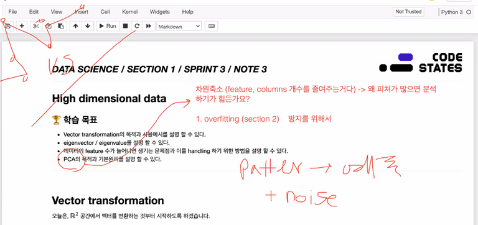Insert a new cell below with plus icon
478x225 pixels.
22,26
